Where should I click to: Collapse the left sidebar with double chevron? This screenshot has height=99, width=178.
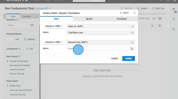click(37, 16)
